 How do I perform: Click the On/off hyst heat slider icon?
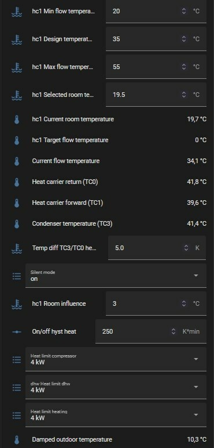(17, 332)
